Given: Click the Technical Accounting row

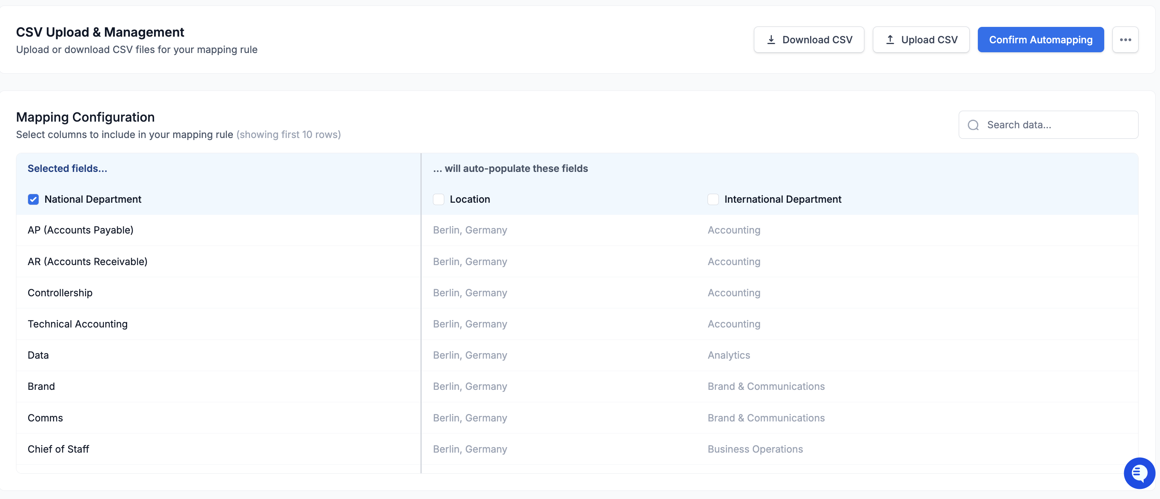Looking at the screenshot, I should 78,324.
